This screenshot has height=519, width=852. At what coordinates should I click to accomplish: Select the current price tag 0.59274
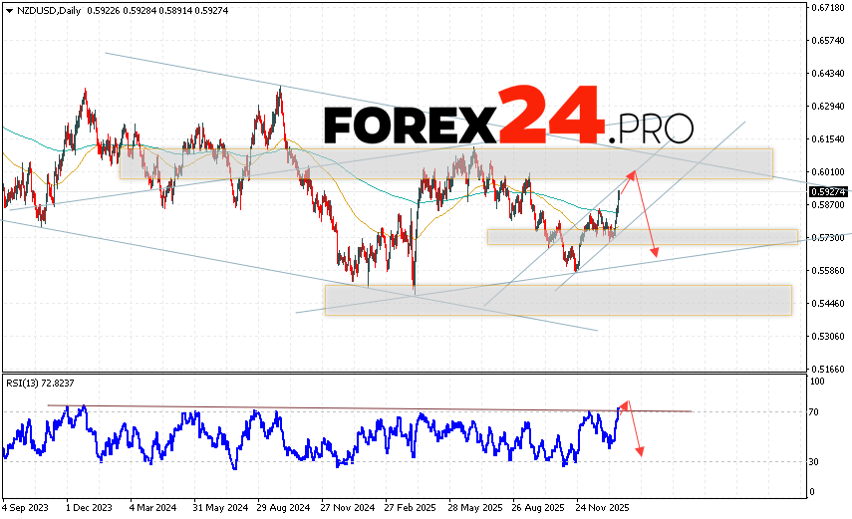click(828, 191)
